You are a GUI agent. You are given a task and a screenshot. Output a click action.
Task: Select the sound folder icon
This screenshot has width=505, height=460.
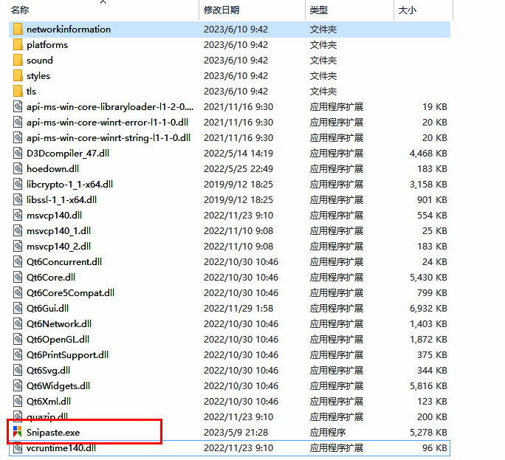(x=18, y=61)
